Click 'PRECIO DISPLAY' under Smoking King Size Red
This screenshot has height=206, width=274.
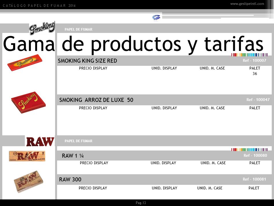click(93, 68)
